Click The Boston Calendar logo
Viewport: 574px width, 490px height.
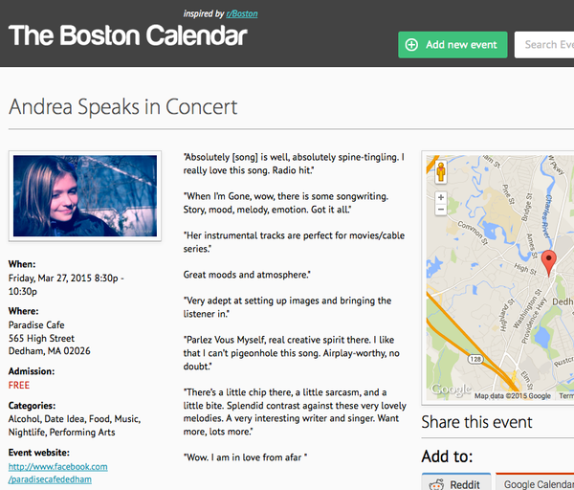click(128, 35)
